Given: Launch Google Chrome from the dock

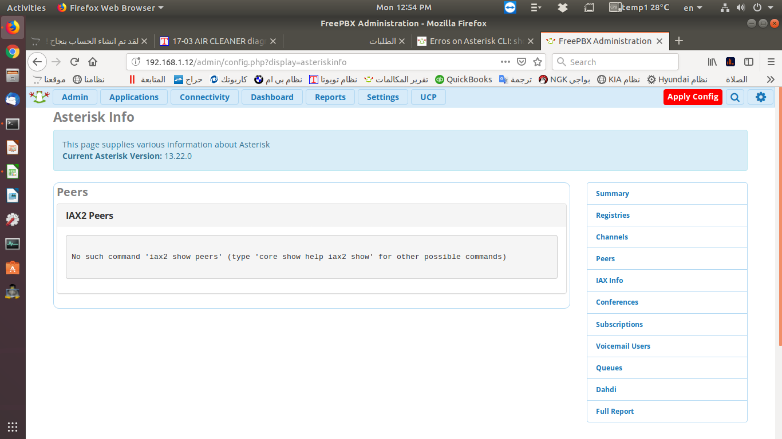Looking at the screenshot, I should point(13,52).
